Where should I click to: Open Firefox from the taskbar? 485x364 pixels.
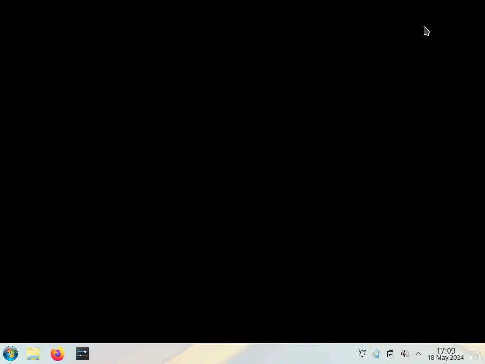[57, 354]
